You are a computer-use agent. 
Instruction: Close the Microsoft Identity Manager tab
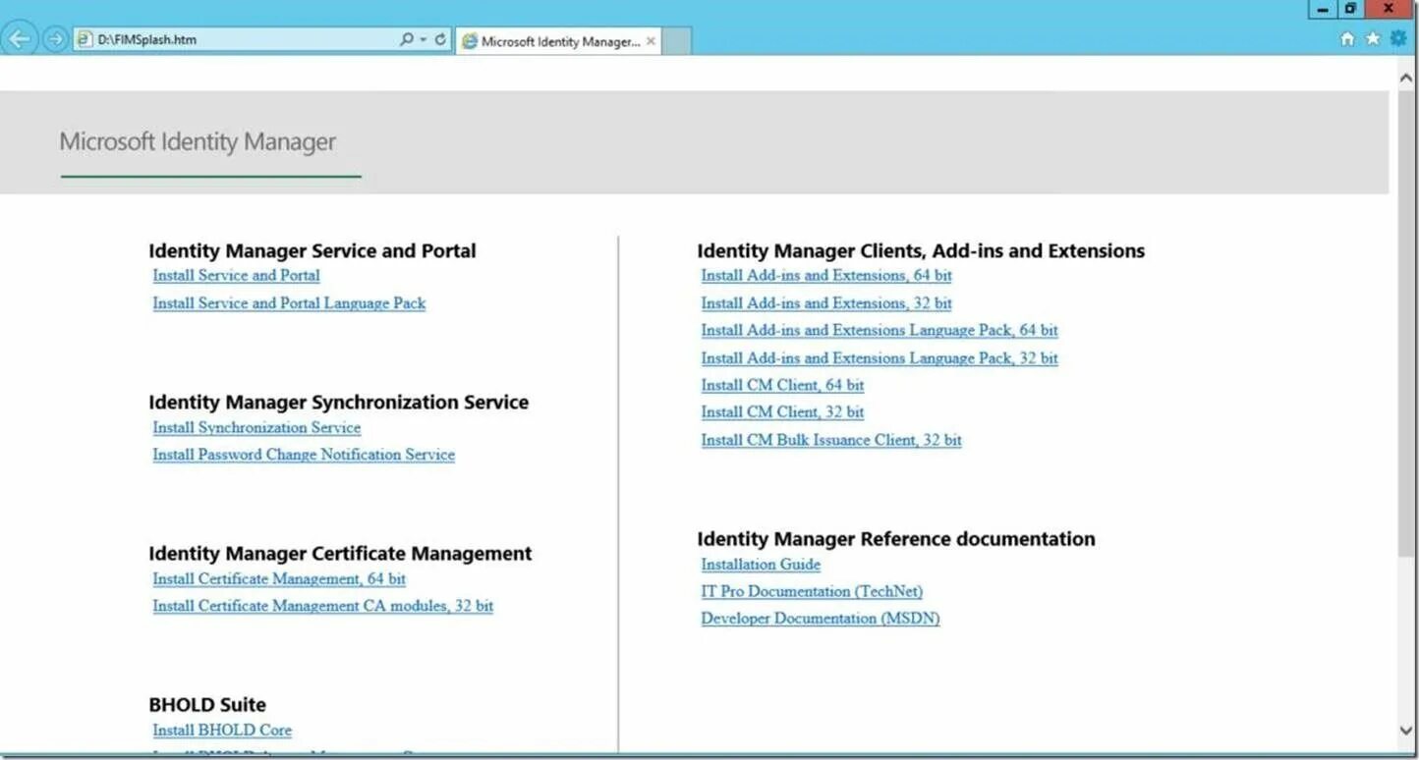point(651,41)
